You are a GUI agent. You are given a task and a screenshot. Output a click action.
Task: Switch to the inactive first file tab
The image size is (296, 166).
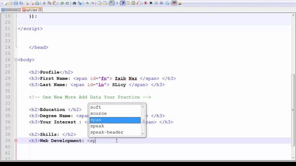[11, 10]
